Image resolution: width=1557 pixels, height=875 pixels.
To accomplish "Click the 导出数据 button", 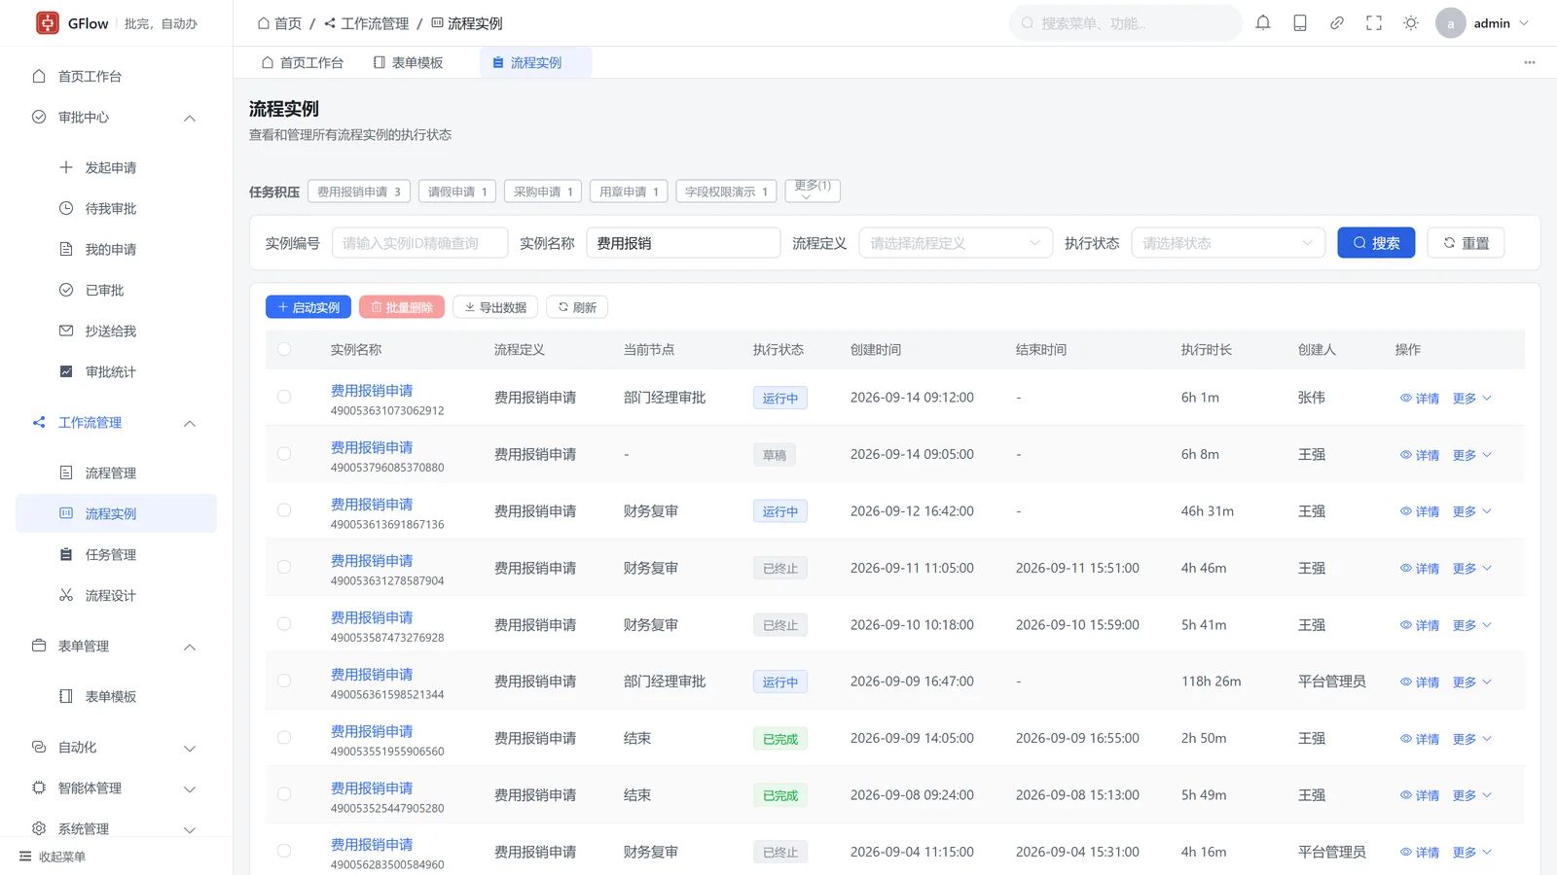I will (x=495, y=307).
